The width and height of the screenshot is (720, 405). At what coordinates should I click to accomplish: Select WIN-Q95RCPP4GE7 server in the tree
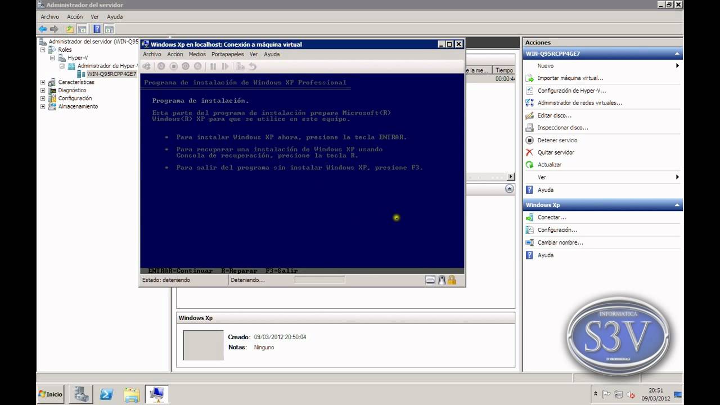[111, 74]
